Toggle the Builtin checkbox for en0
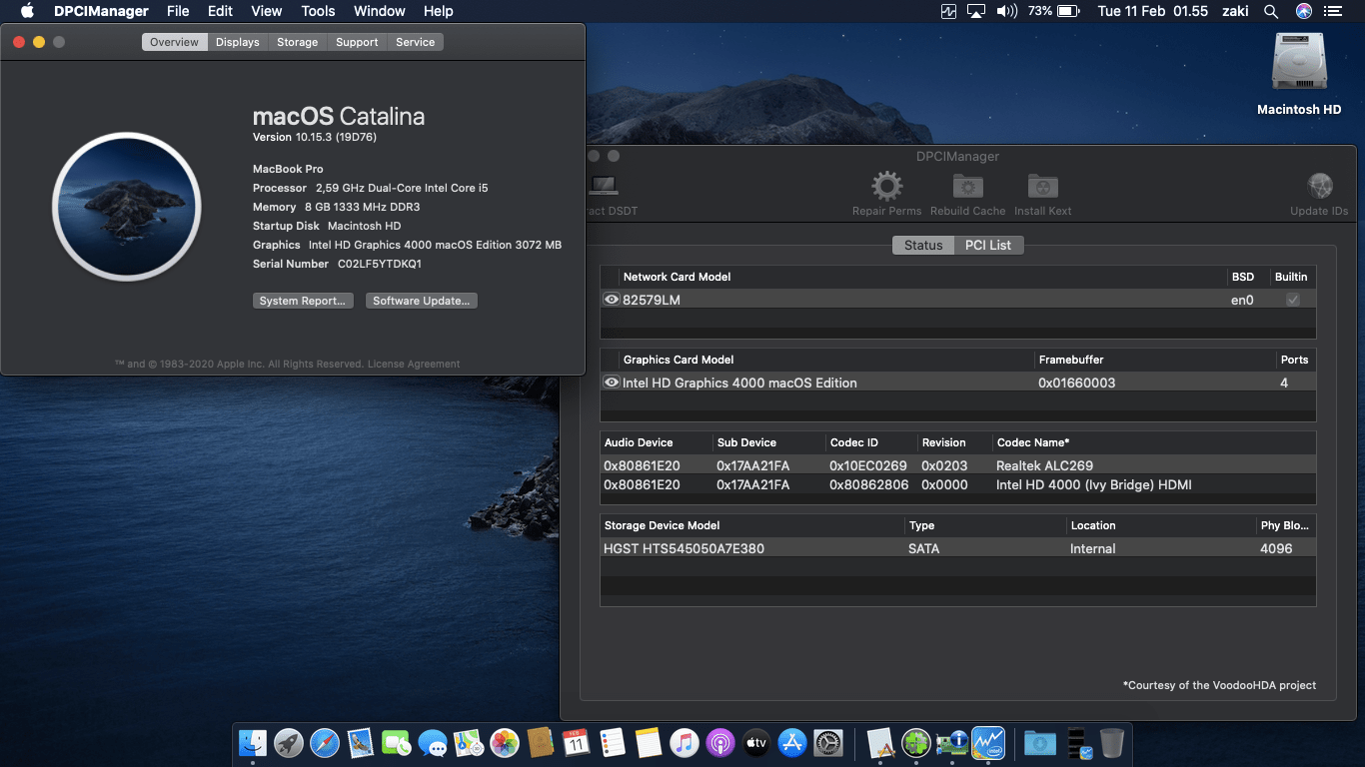 coord(1293,300)
